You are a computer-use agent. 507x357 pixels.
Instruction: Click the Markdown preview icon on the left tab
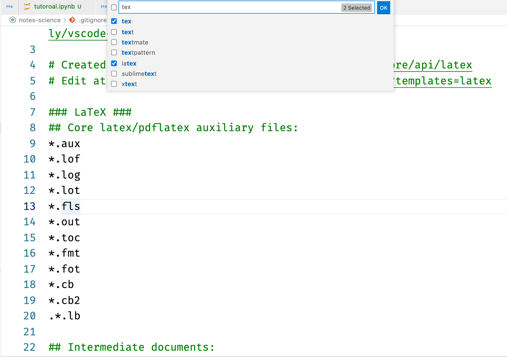[10, 6]
